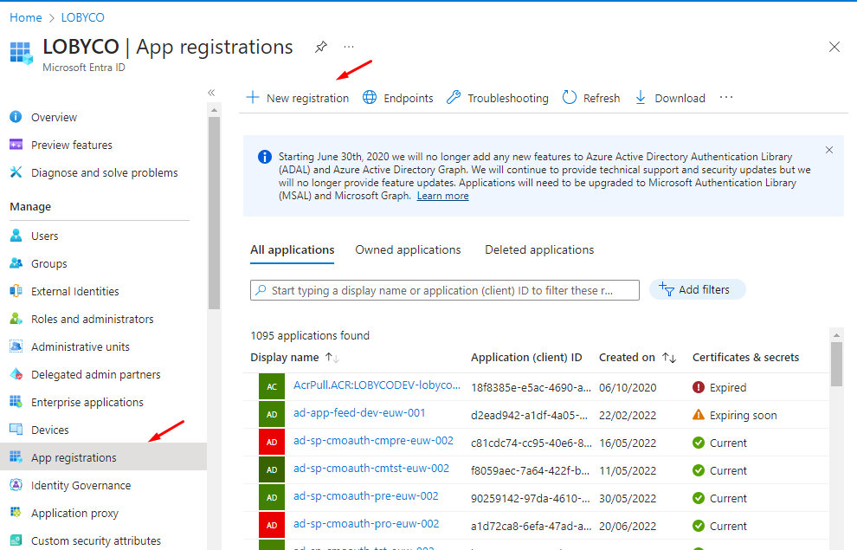Viewport: 857px width, 550px height.
Task: Open Enterprise applications in the left menu
Action: click(87, 403)
